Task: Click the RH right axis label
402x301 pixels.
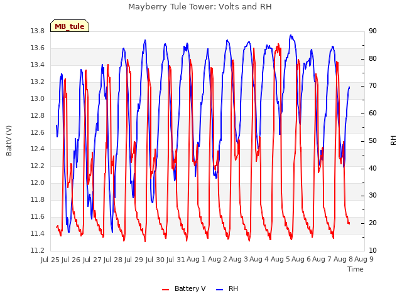Action: pos(393,140)
